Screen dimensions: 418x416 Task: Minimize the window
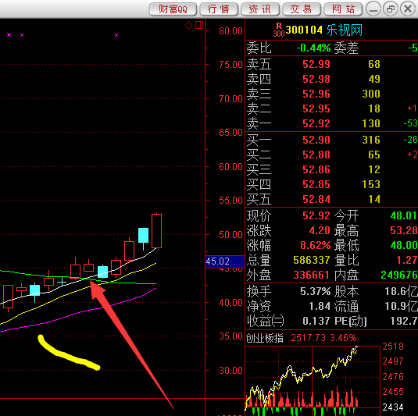pos(373,9)
